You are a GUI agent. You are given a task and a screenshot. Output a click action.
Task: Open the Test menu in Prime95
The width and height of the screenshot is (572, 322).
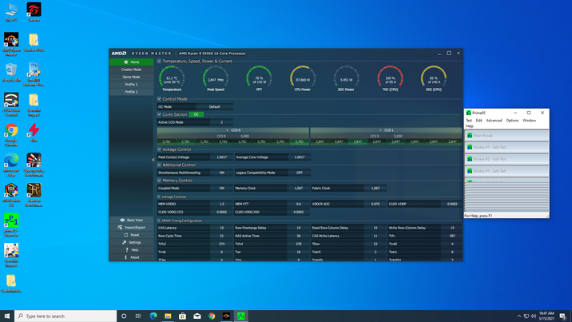point(469,121)
